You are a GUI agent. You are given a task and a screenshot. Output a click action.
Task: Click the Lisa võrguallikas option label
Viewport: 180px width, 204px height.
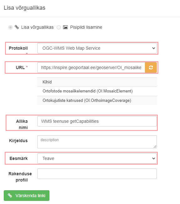point(37,27)
